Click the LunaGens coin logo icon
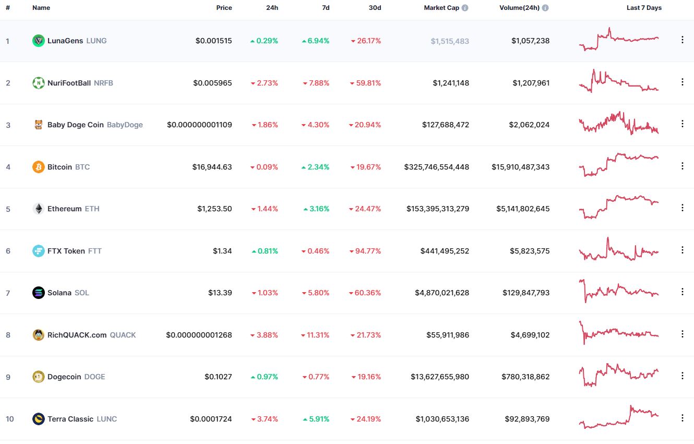This screenshot has width=694, height=444. [x=39, y=41]
